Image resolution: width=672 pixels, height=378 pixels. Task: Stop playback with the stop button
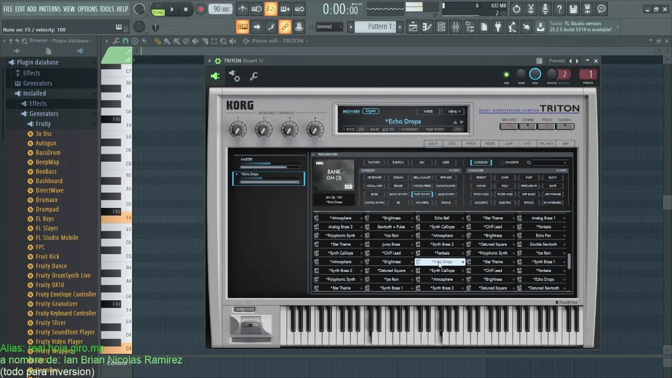[185, 9]
